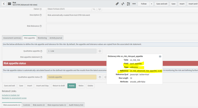The image size is (198, 108).
Task: Select the Risk appetite tab
Action: (30, 38)
